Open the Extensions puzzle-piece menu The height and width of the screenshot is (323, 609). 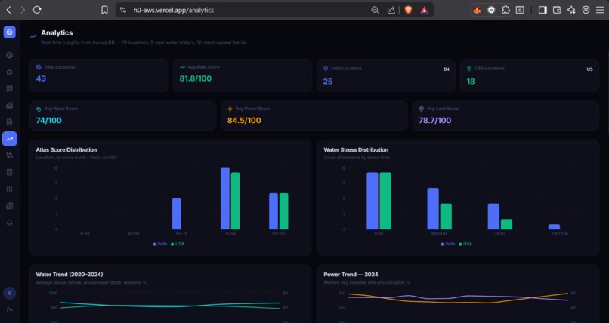point(505,10)
